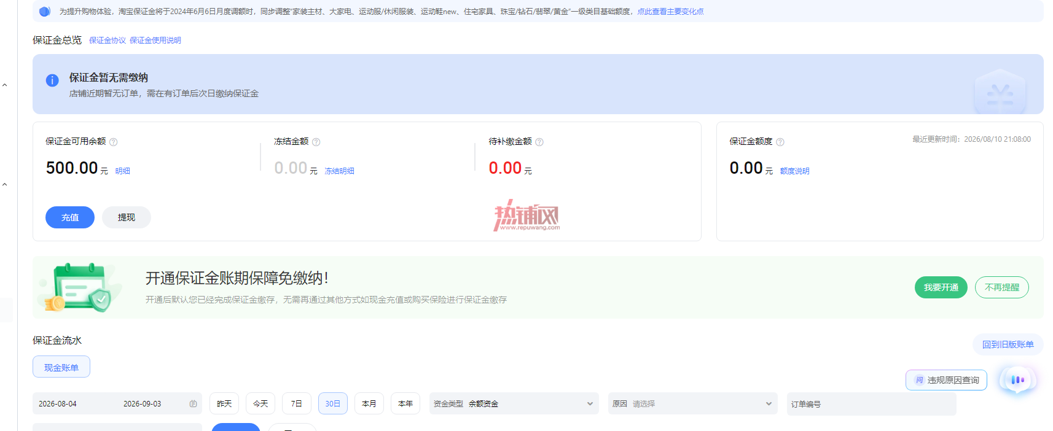Expand the 资金类型 dropdown
Screen dimensions: 1053x431
coord(514,403)
